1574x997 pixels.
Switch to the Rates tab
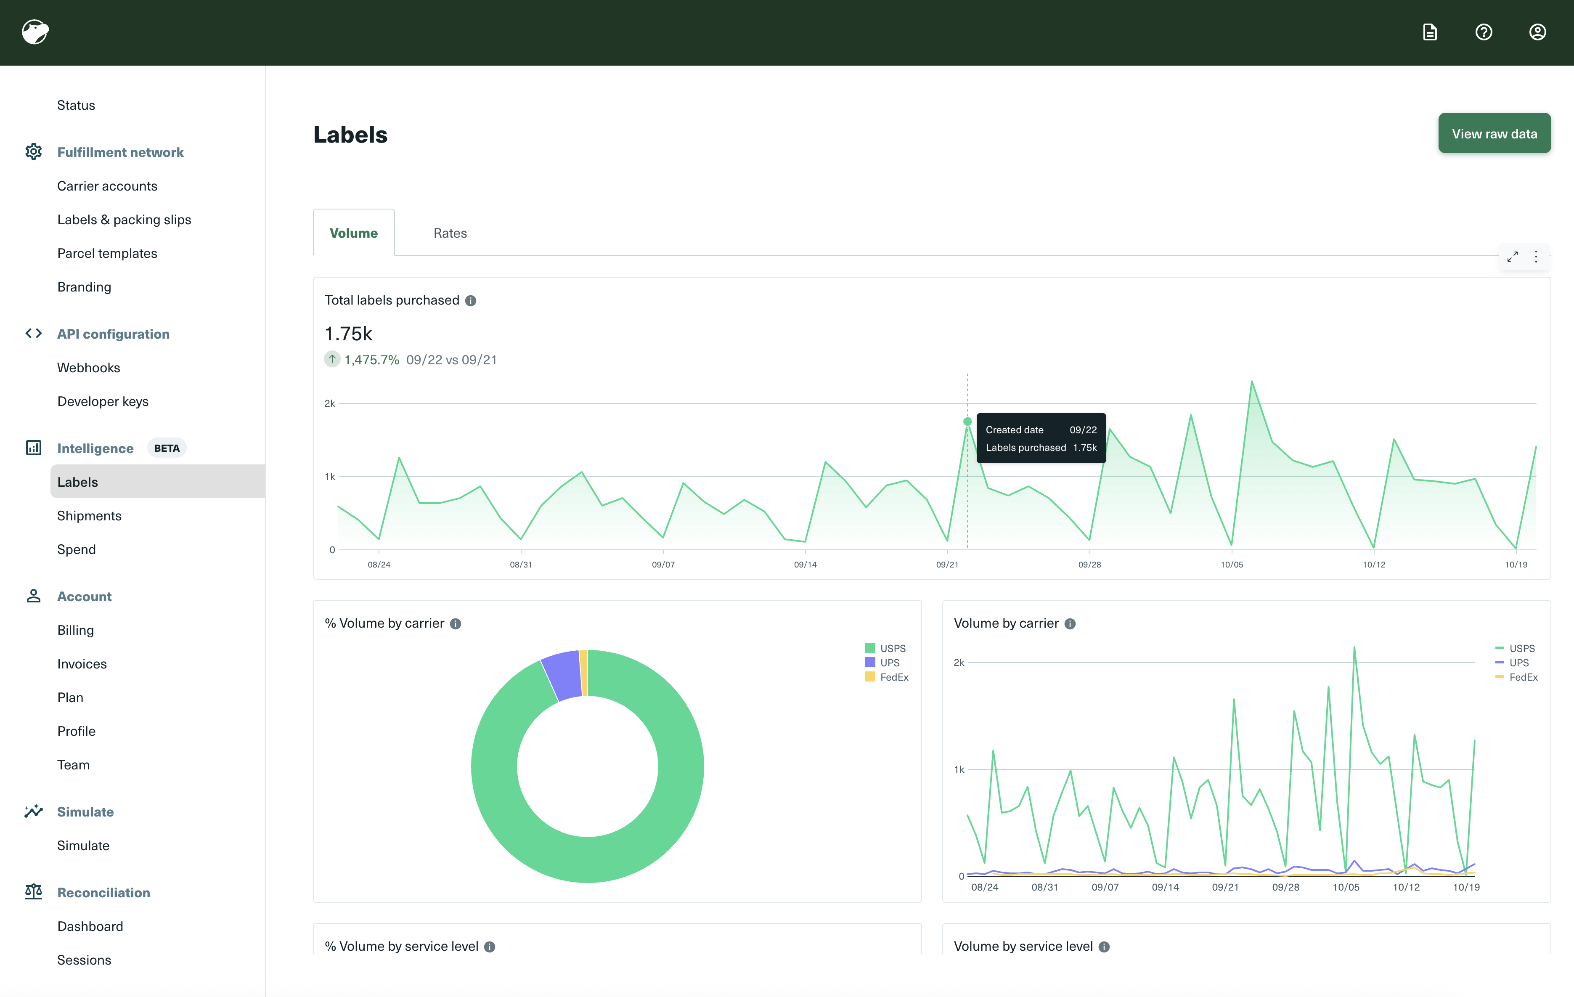coord(450,233)
